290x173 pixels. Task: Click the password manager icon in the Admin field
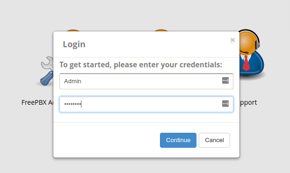(225, 80)
